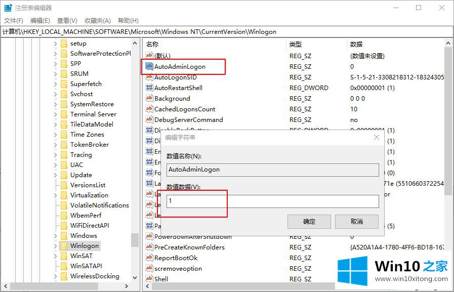Expand the TileDataModel key

pyautogui.click(x=55, y=124)
